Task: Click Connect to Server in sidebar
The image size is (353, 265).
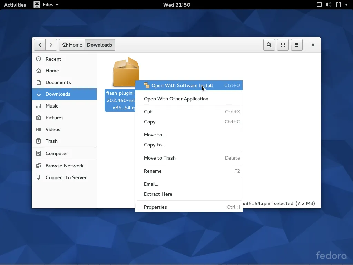Action: (x=66, y=177)
